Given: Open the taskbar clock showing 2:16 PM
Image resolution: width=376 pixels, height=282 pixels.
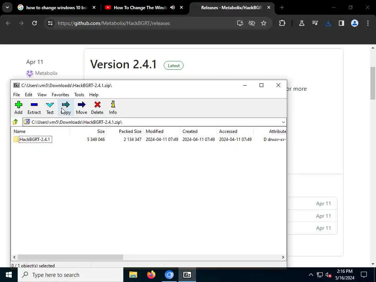Looking at the screenshot, I should pos(344,275).
